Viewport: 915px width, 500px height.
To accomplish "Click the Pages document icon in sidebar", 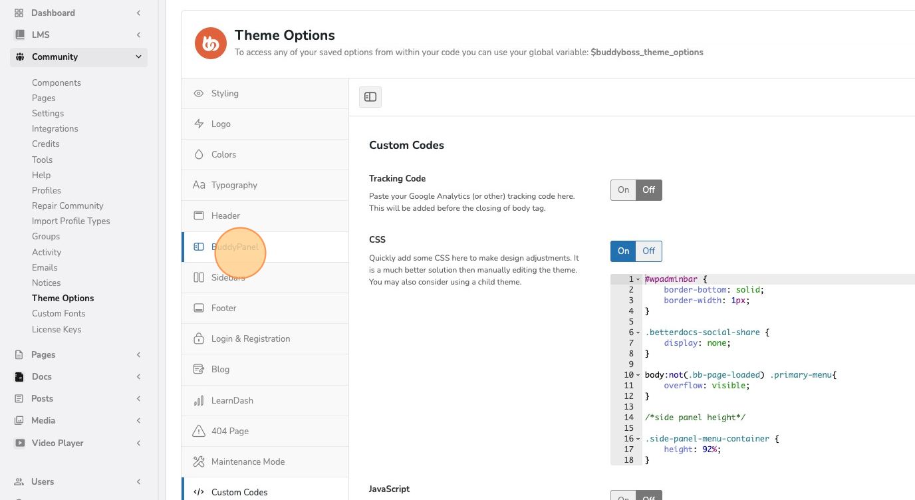I will (x=19, y=354).
